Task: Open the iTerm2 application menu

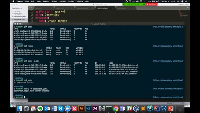Action: click(19, 1)
